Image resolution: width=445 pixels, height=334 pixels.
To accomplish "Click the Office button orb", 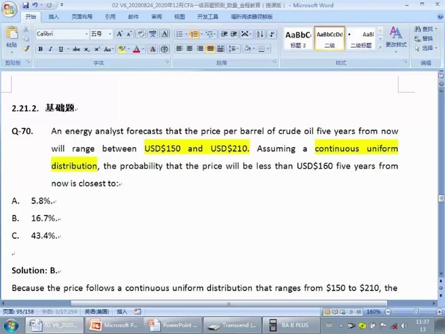I will point(9,9).
